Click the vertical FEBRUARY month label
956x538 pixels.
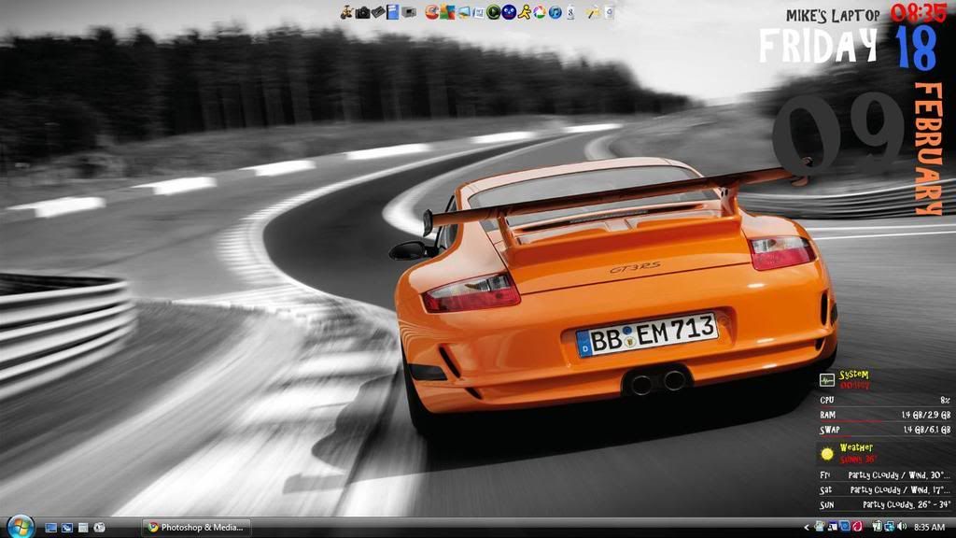pos(929,149)
